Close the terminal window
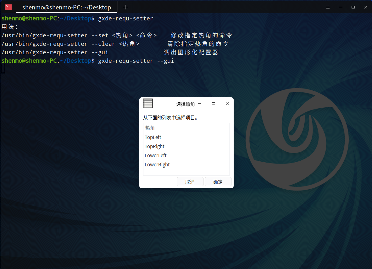Screen dimensions: 372x269 pos(366,7)
